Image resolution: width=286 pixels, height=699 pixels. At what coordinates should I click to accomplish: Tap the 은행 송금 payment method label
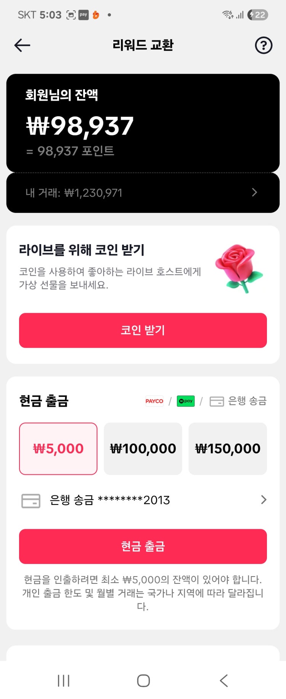[247, 401]
